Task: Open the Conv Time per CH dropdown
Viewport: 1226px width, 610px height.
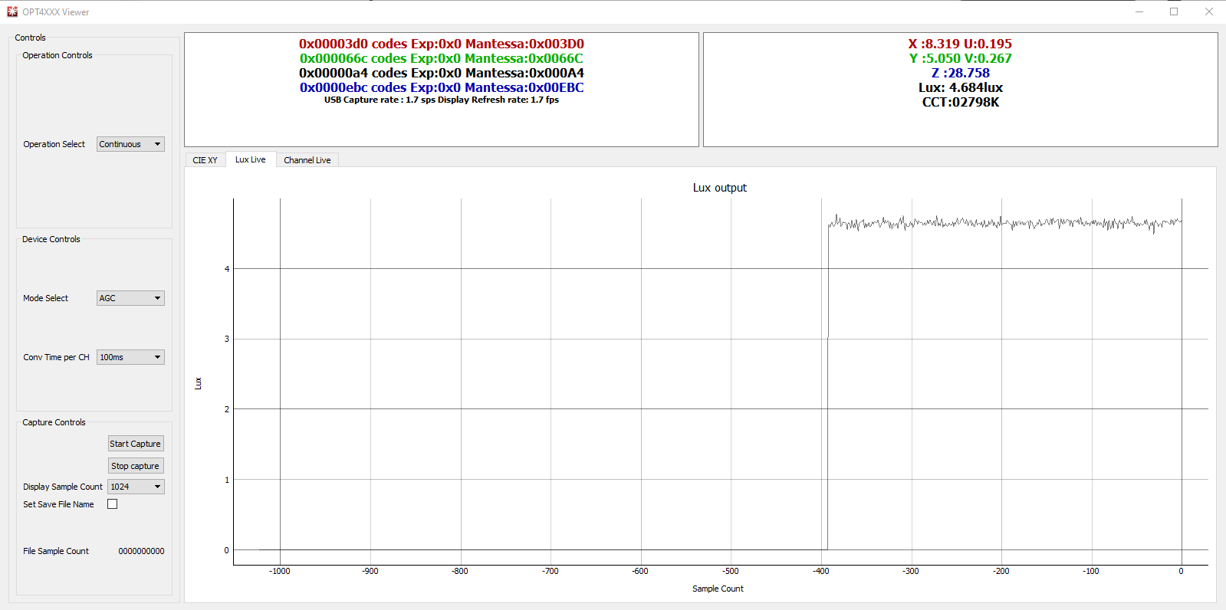Action: pos(130,357)
